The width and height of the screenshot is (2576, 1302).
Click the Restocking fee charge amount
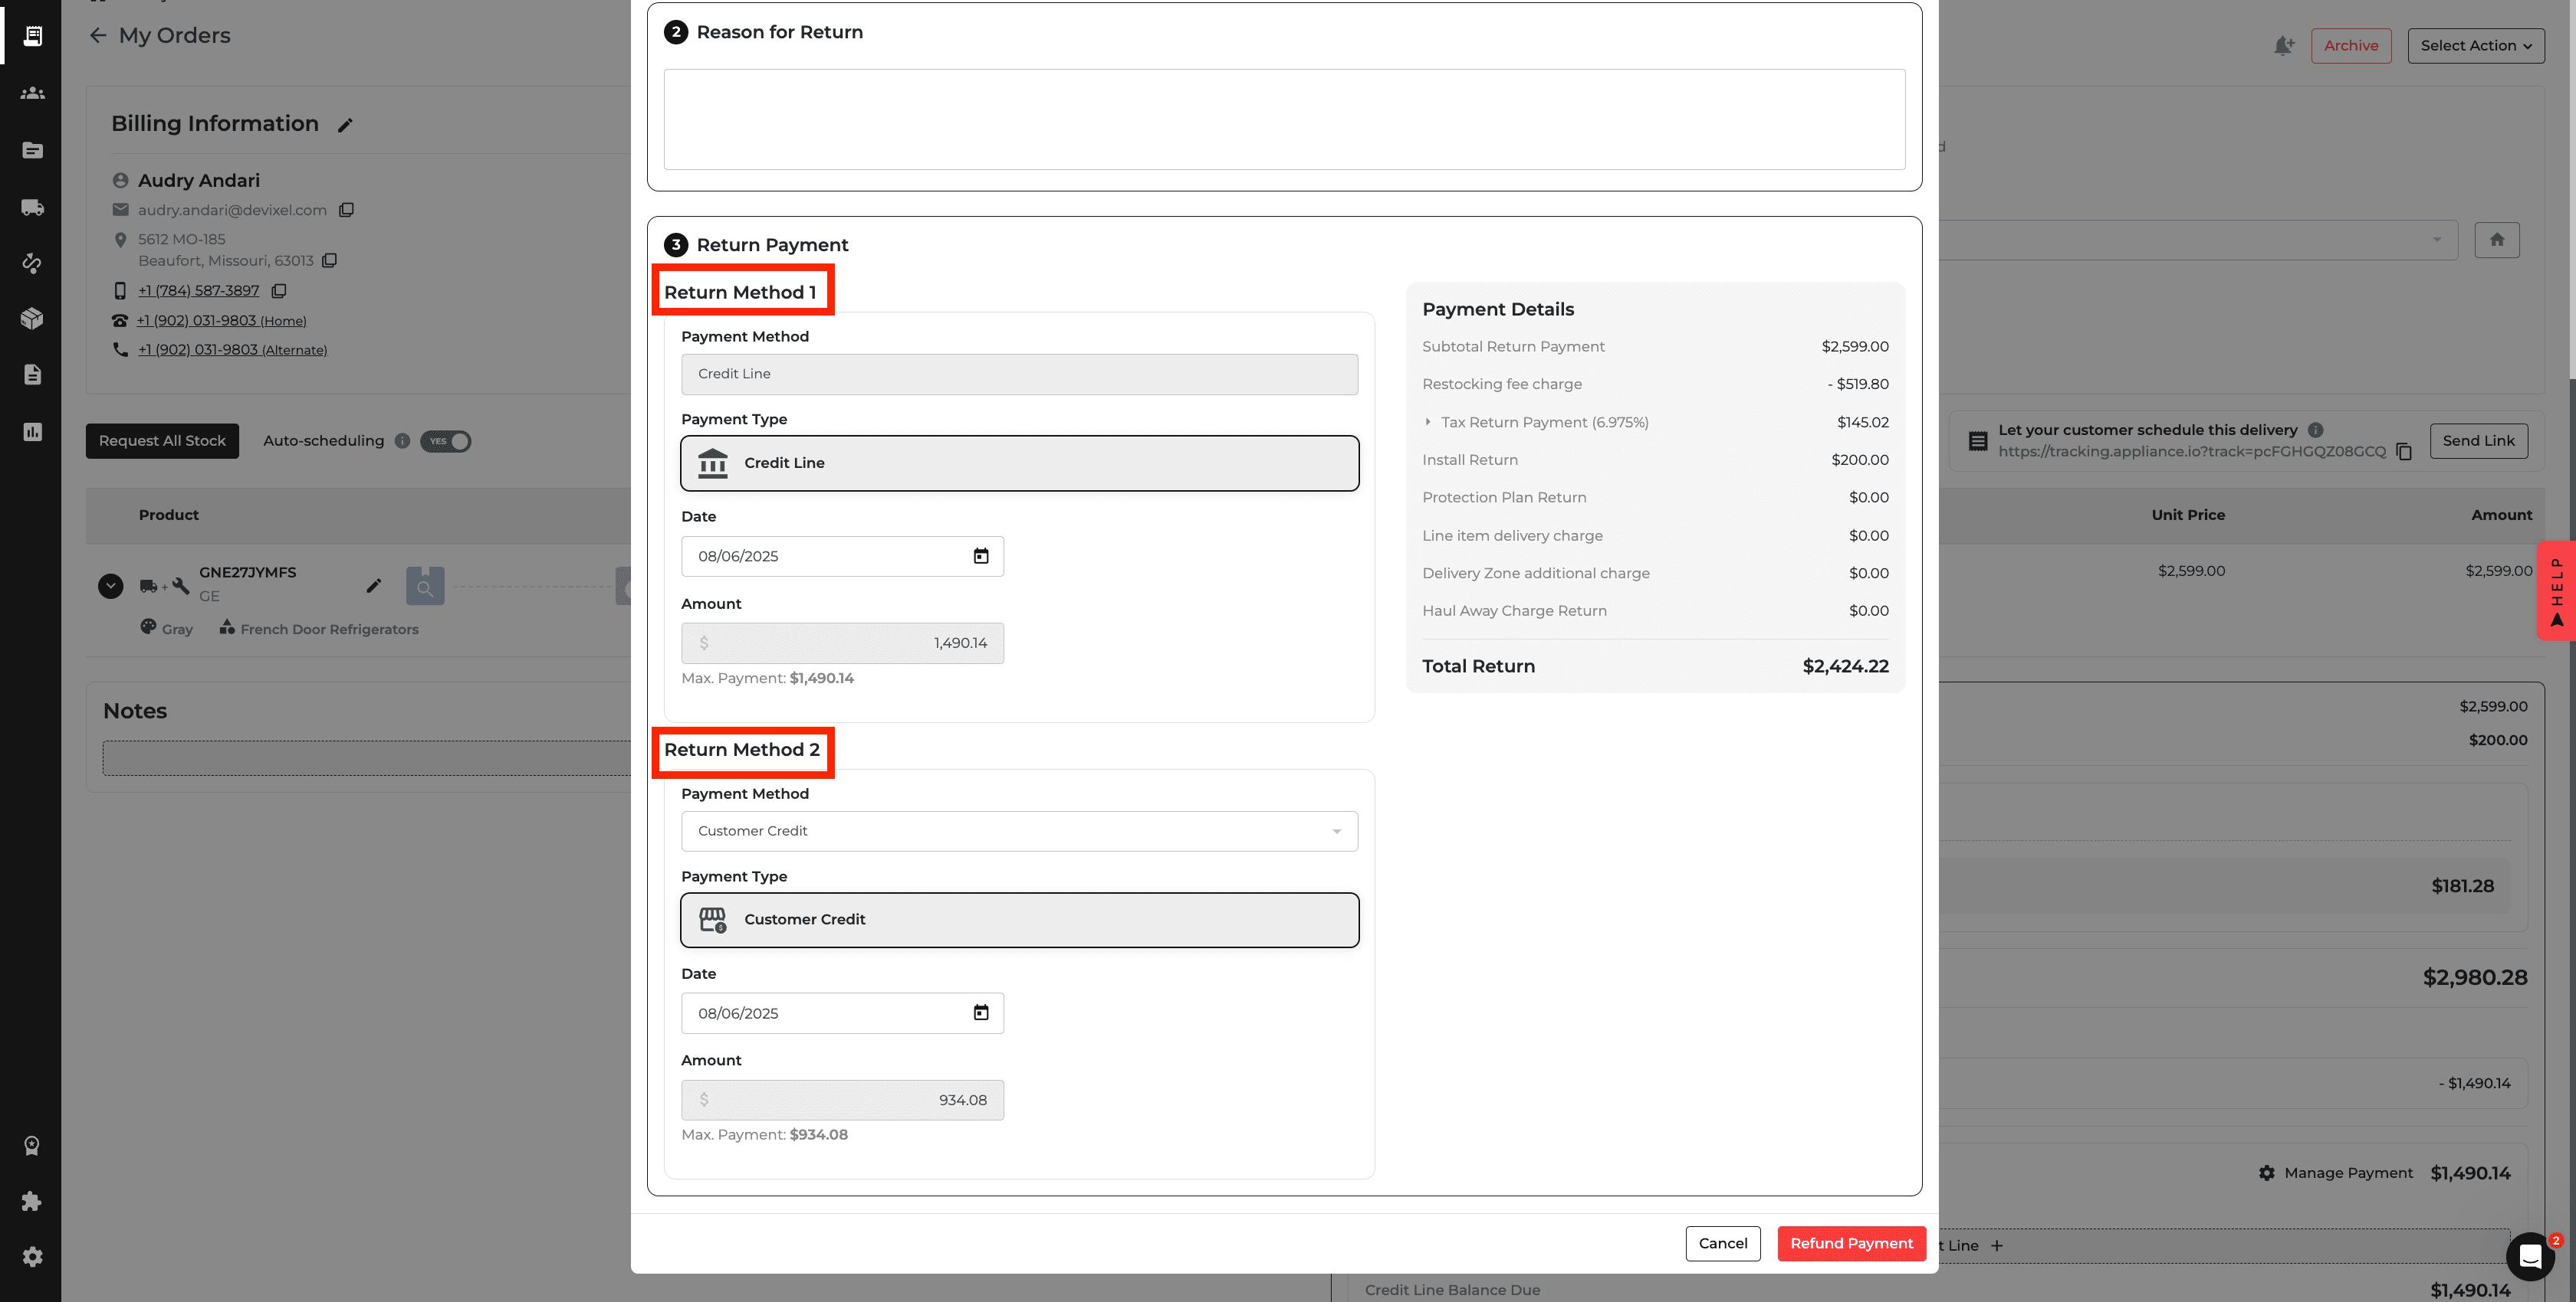(x=1858, y=384)
